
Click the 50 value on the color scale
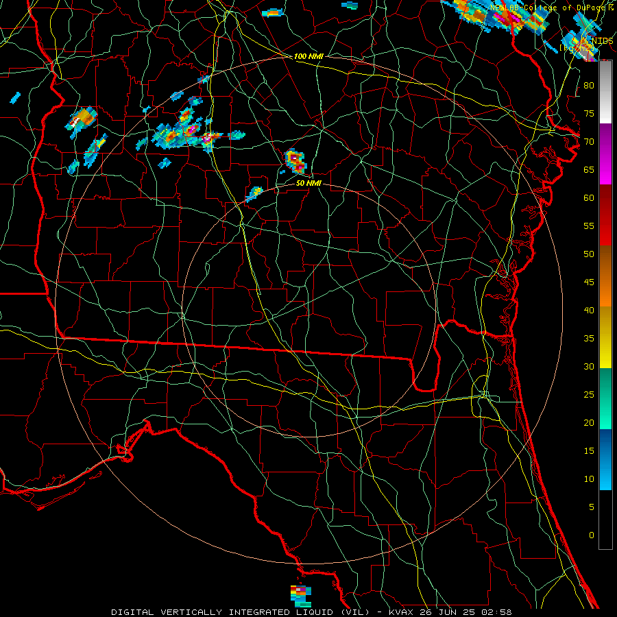(589, 254)
